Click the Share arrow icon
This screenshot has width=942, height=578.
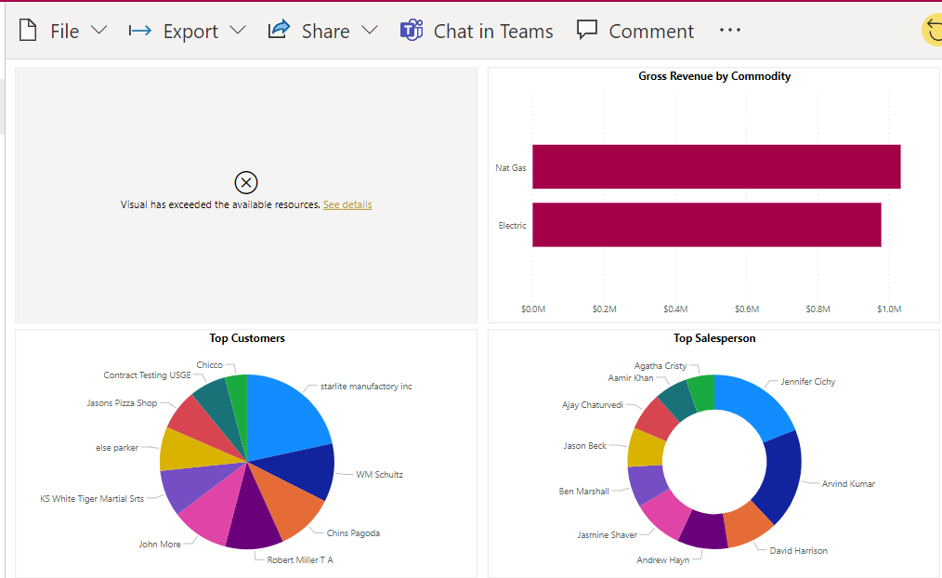[279, 30]
